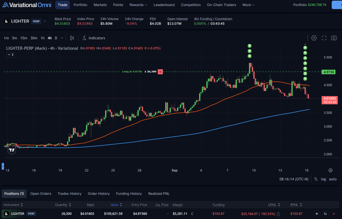Toggle fullscreen chart mode

coord(324,38)
